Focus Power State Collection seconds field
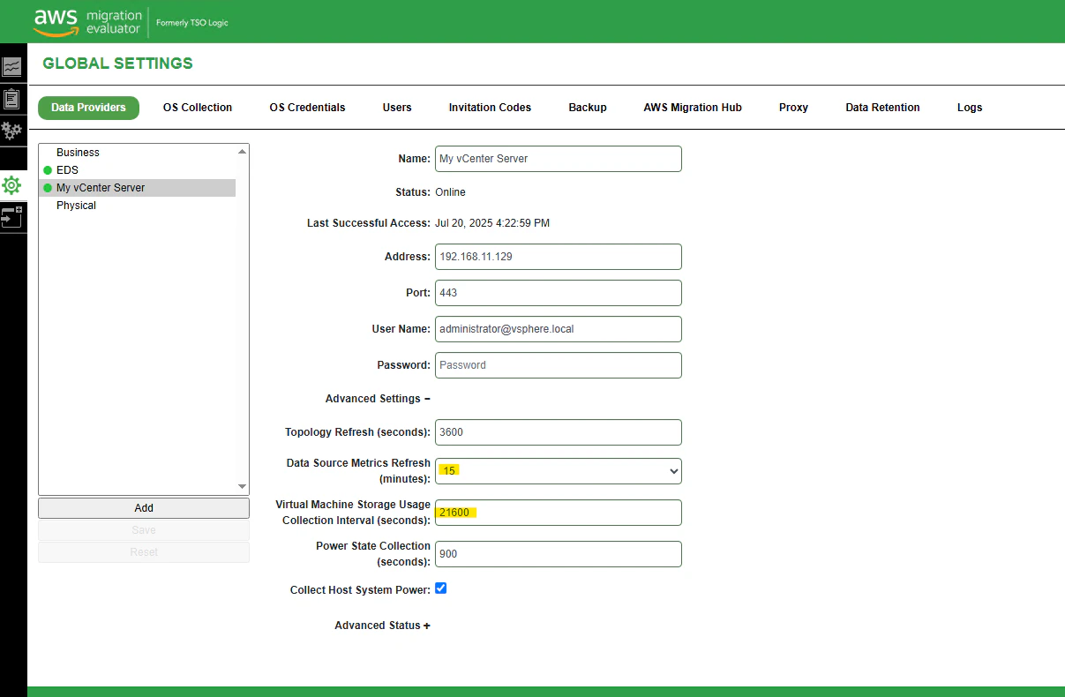The height and width of the screenshot is (697, 1065). (x=559, y=554)
